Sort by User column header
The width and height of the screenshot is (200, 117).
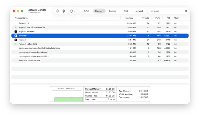click(x=176, y=18)
